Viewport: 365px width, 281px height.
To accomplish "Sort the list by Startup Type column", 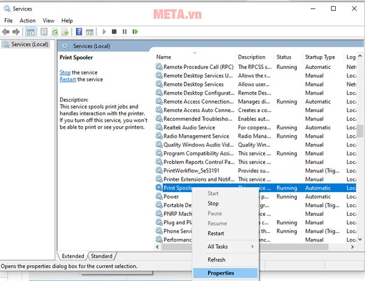I will (x=320, y=57).
